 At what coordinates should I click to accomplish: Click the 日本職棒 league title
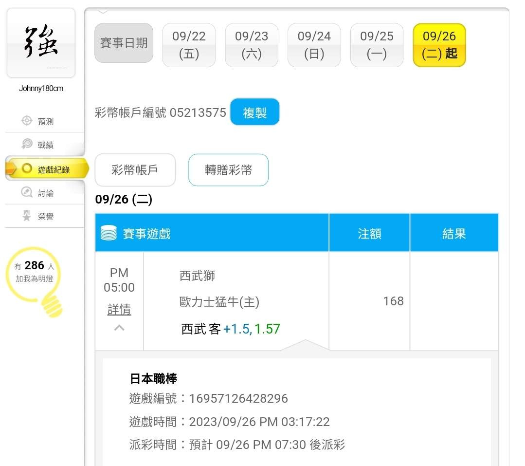(x=153, y=378)
